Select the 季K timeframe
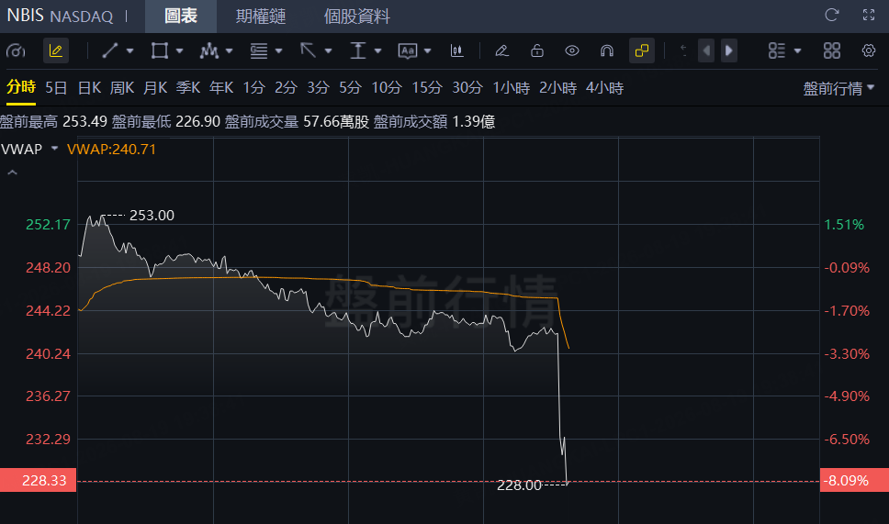 188,88
